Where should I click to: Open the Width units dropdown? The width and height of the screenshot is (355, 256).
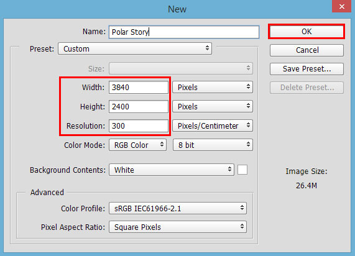[213, 87]
